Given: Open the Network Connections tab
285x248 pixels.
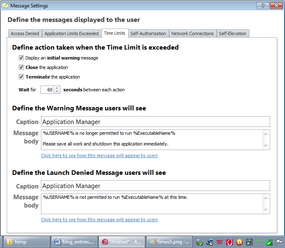Looking at the screenshot, I should click(x=192, y=33).
